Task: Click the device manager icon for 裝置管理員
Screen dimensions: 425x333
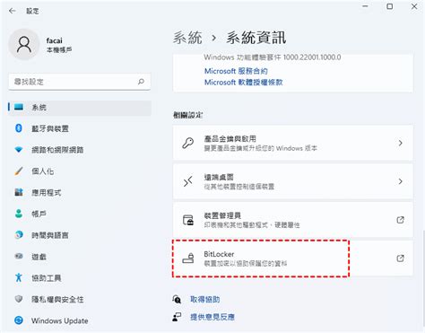Action: point(188,220)
